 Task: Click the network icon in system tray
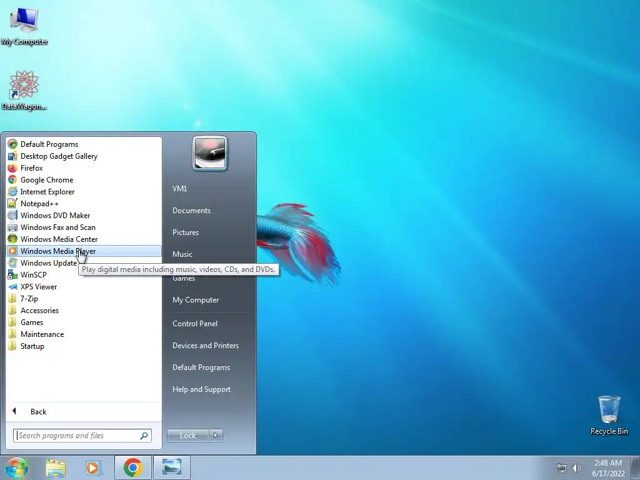562,468
